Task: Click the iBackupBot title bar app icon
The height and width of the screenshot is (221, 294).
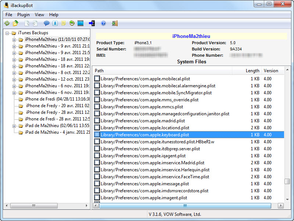Action: [6, 5]
